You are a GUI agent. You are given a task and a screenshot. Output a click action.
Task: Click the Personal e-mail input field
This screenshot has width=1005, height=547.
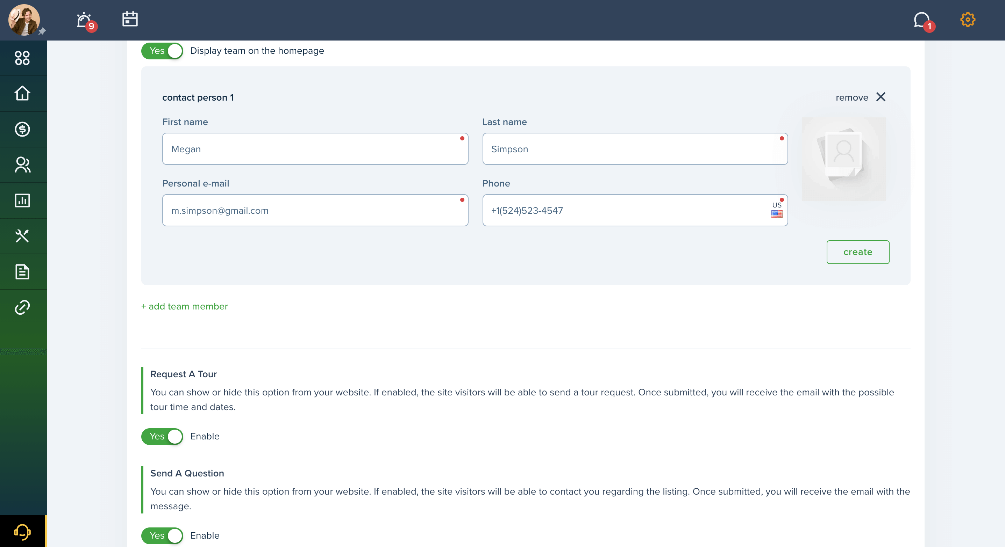tap(315, 210)
